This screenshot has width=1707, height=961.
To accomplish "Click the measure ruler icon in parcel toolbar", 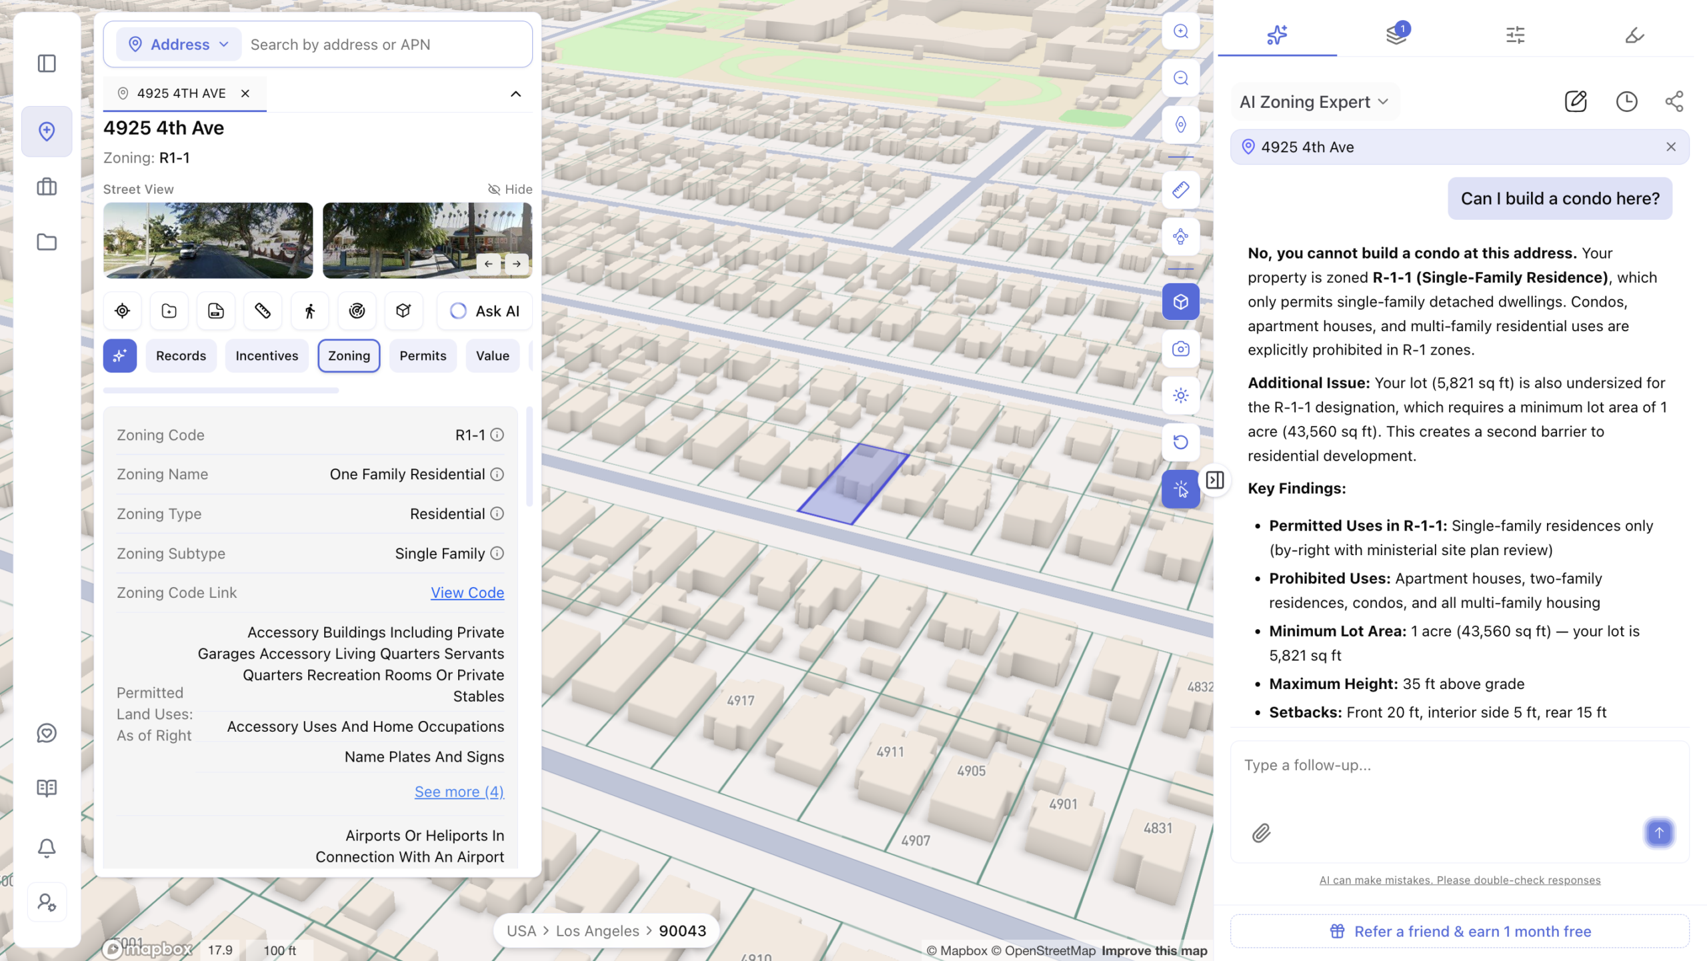I will pos(262,311).
